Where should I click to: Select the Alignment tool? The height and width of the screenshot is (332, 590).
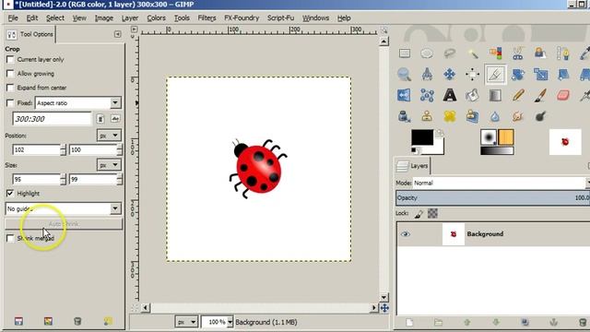473,74
